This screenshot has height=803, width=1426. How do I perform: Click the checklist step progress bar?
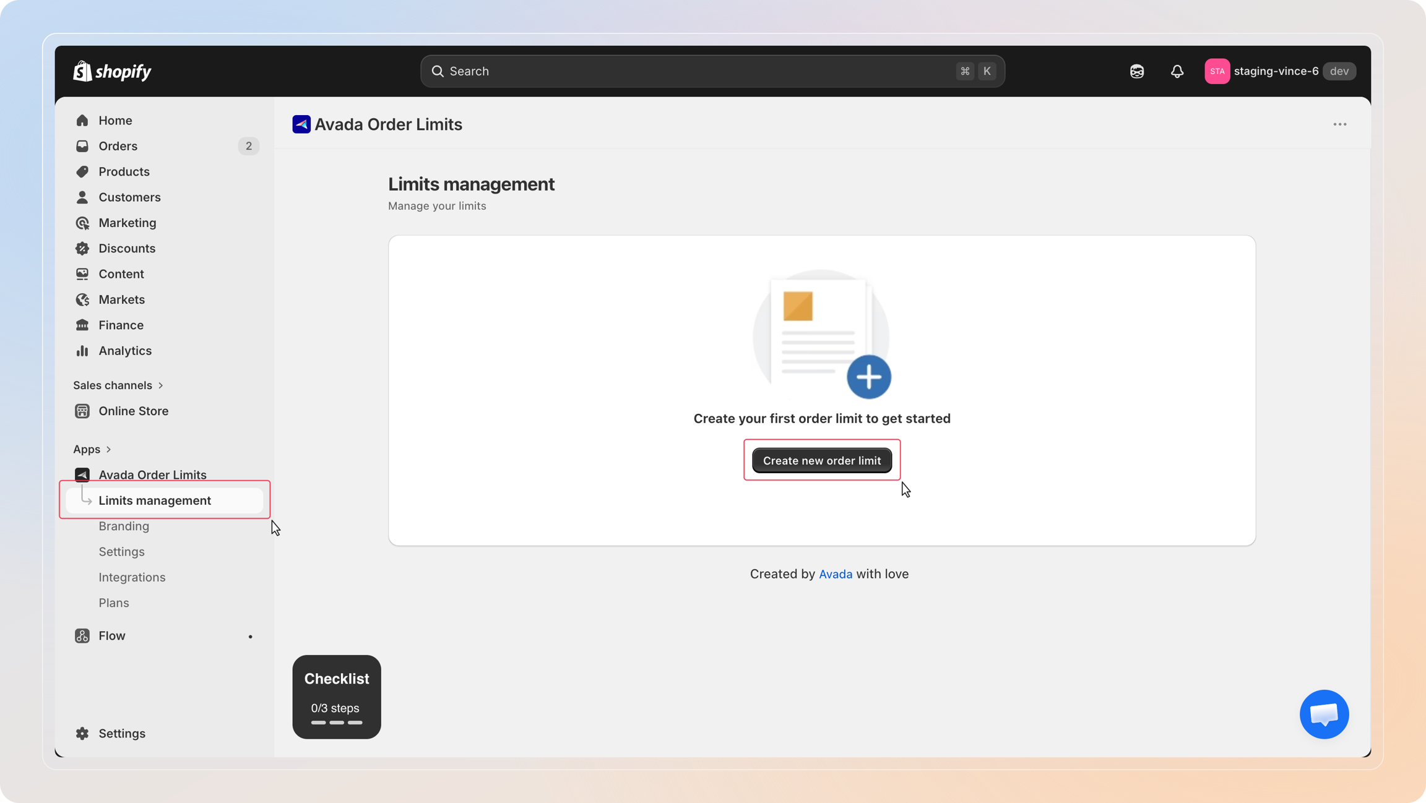tap(337, 723)
